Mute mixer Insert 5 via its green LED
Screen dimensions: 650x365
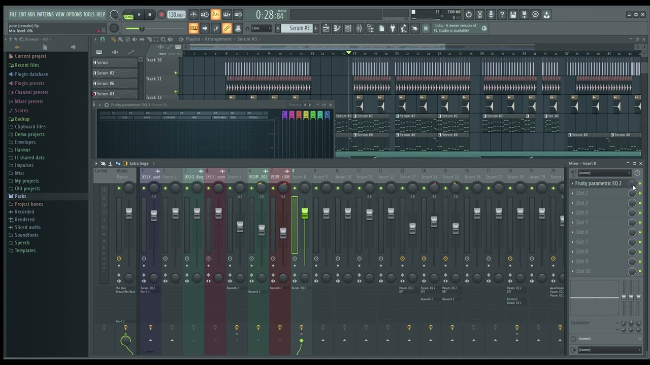[230, 188]
